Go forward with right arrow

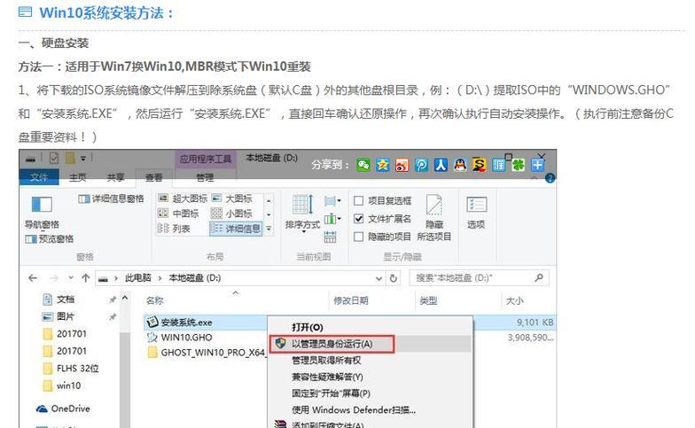[53, 278]
